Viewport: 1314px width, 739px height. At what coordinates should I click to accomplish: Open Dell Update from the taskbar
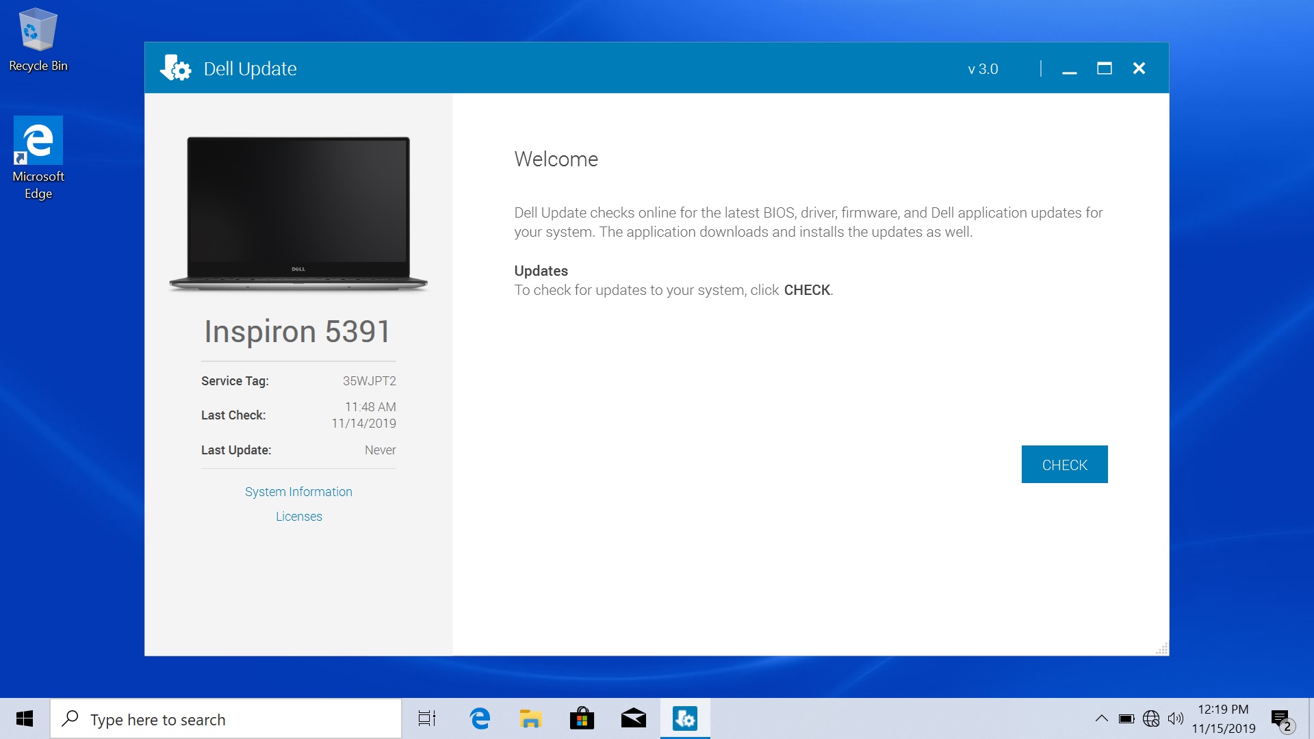pos(685,718)
